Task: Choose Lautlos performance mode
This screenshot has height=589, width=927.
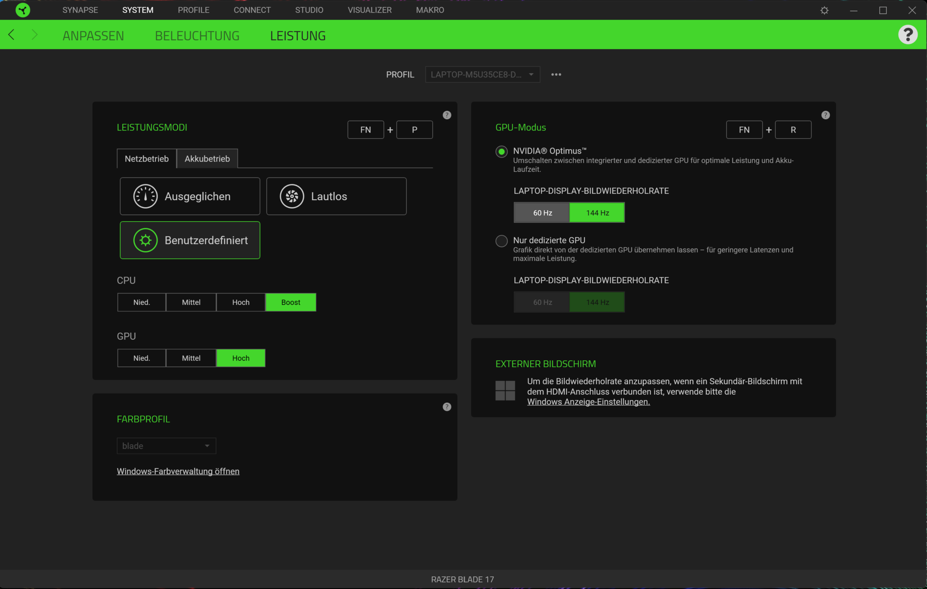Action: 336,196
